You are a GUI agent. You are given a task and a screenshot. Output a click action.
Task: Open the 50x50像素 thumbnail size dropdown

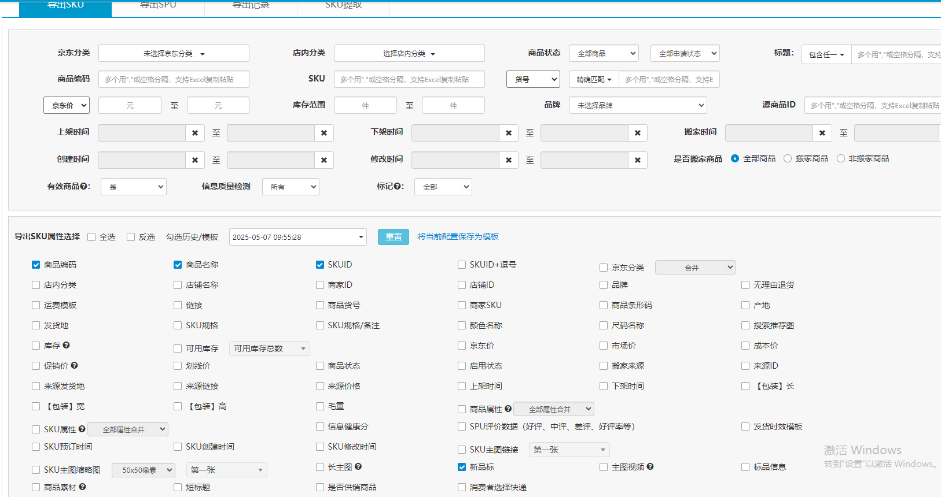click(144, 470)
